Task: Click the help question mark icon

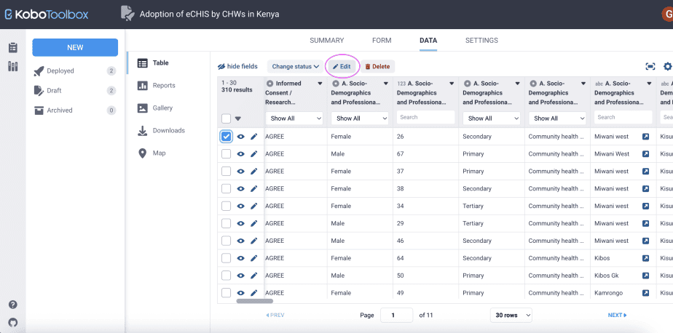Action: tap(12, 305)
